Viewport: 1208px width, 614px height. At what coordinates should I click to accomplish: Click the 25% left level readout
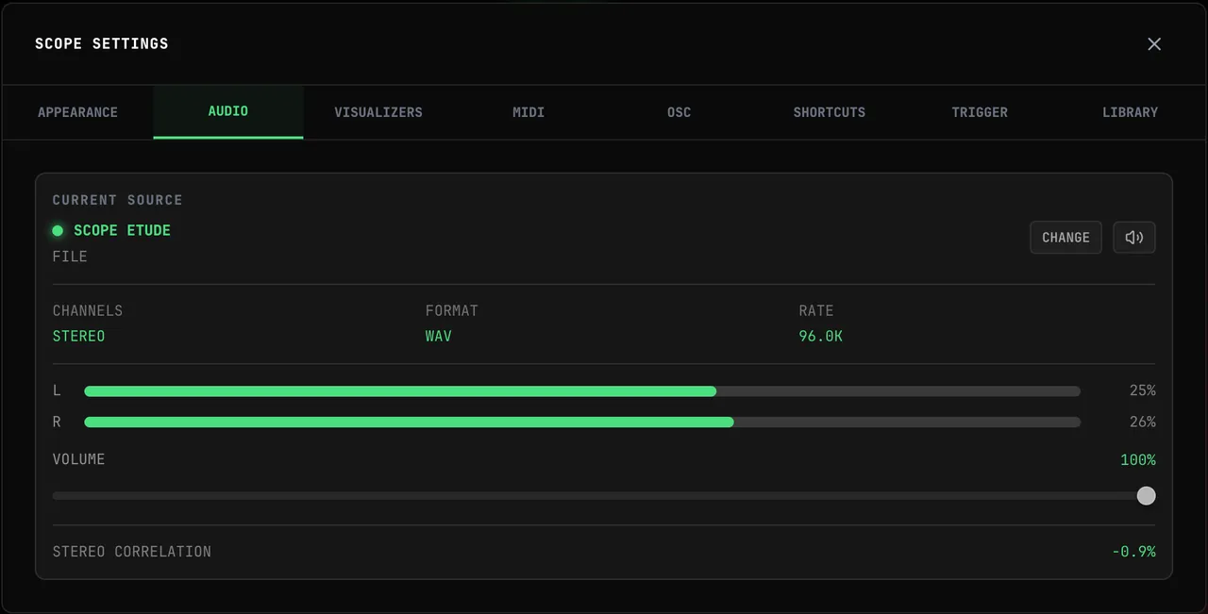pos(1142,391)
